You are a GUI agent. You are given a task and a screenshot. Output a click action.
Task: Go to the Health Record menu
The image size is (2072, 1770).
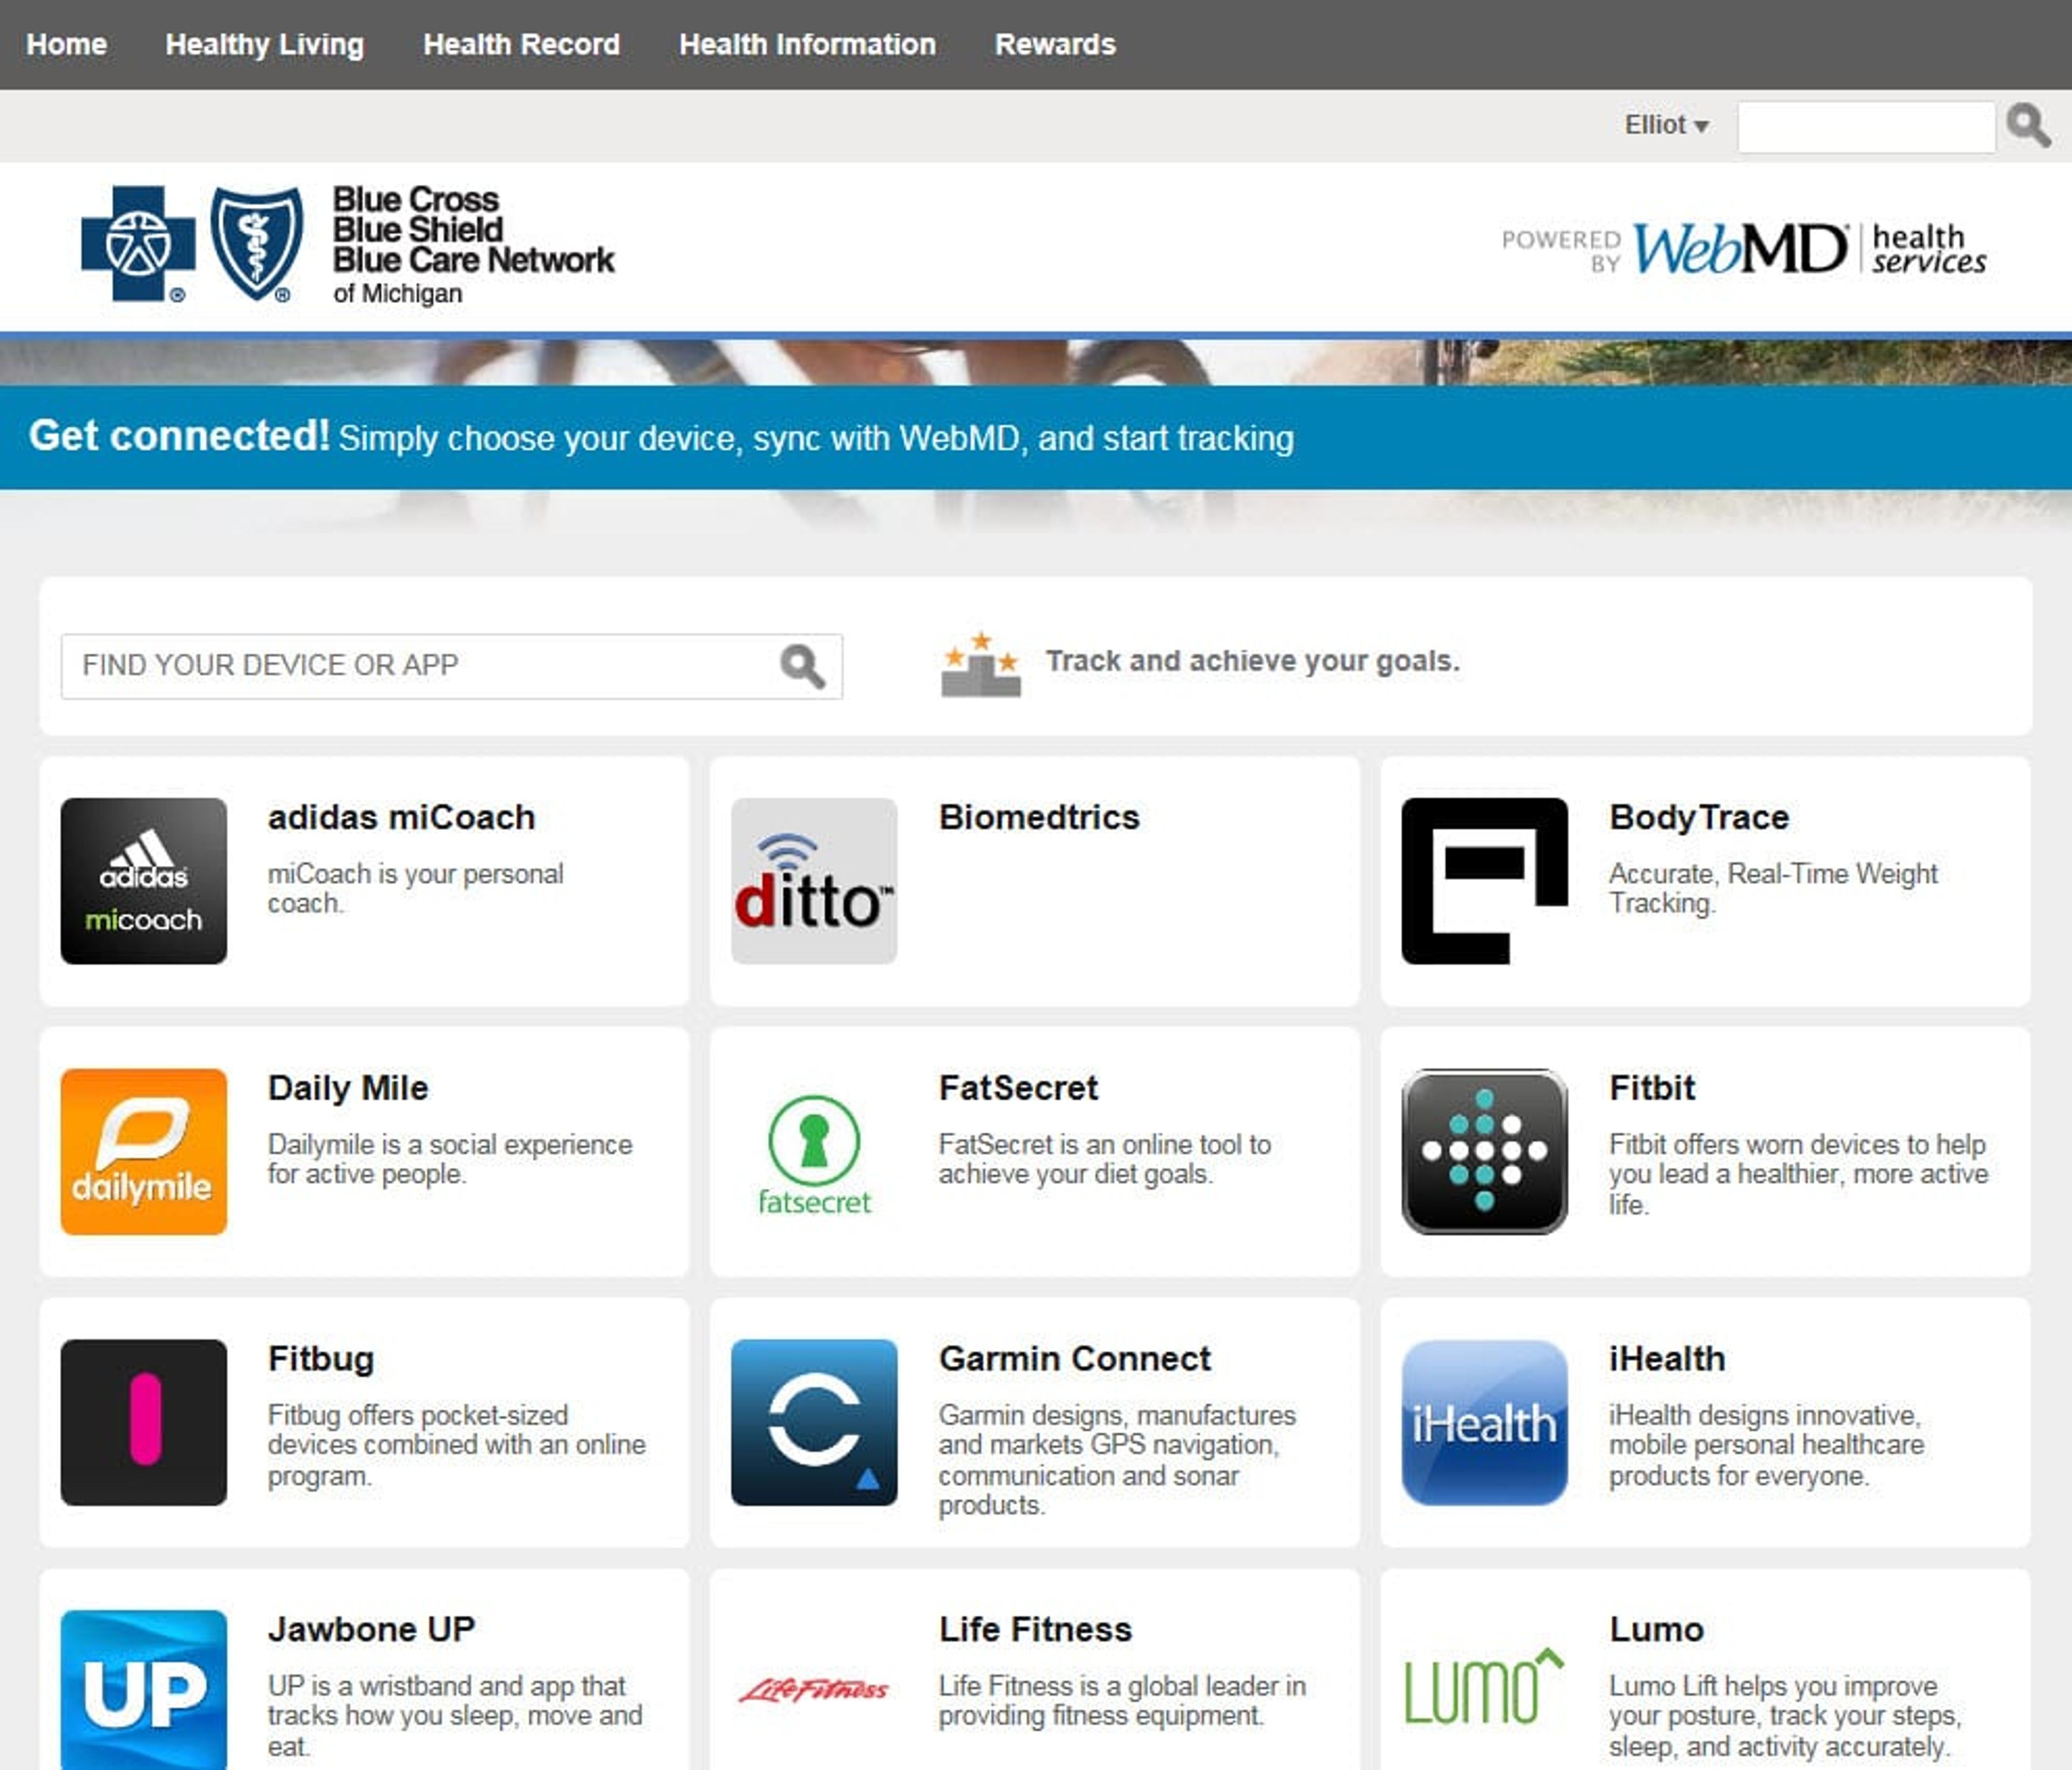pyautogui.click(x=521, y=44)
